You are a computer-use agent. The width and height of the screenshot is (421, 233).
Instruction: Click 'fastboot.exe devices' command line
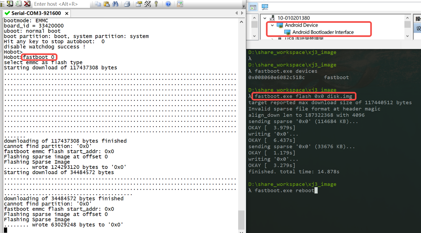286,71
